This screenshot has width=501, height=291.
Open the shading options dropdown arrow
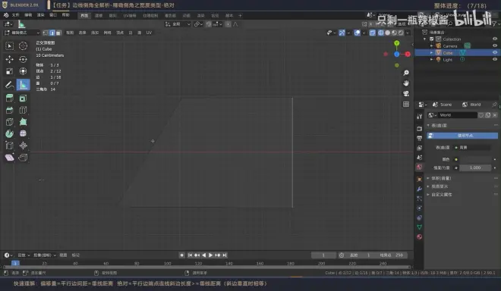click(x=408, y=33)
